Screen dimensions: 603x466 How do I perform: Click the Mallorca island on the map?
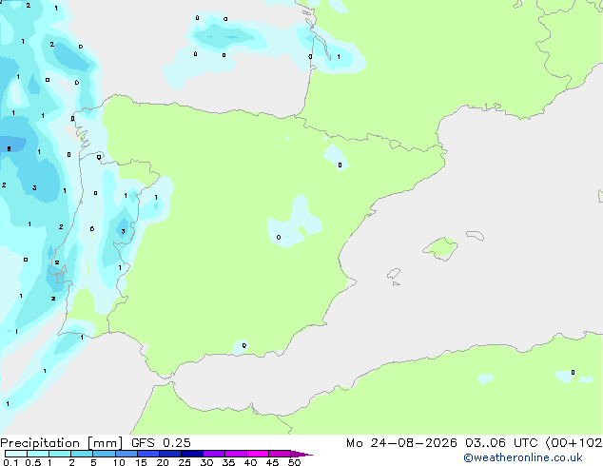tap(440, 248)
